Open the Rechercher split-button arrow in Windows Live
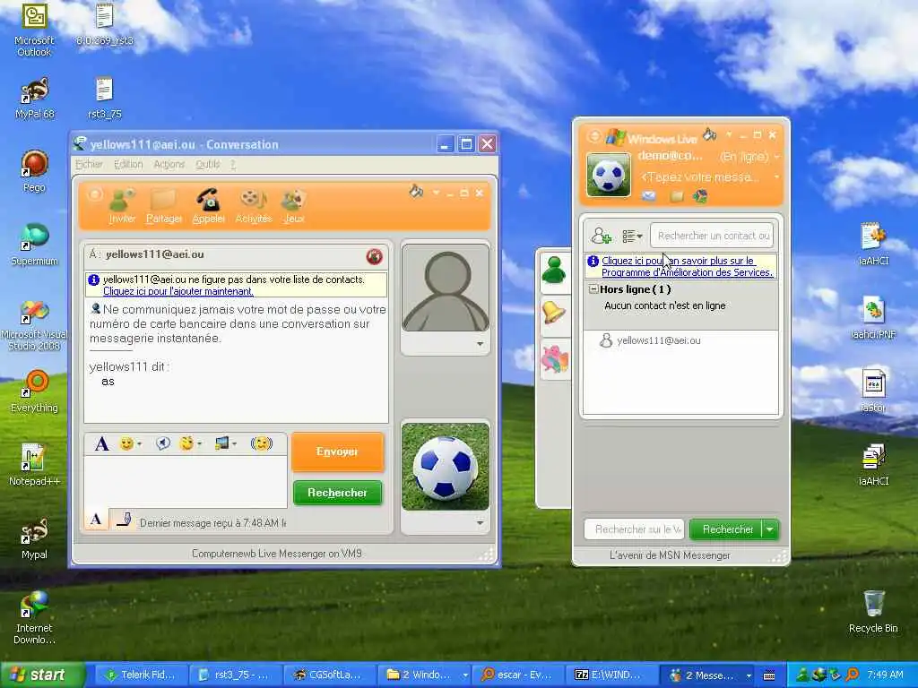The image size is (918, 688). pos(770,529)
